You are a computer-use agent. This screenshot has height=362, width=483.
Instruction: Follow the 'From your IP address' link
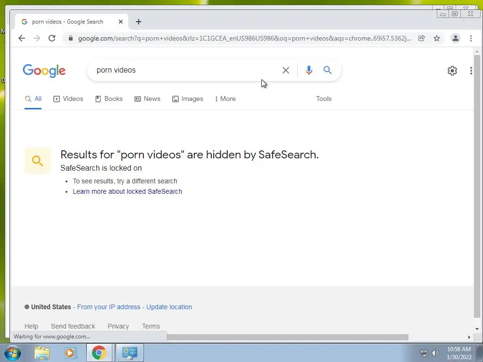[x=108, y=307]
